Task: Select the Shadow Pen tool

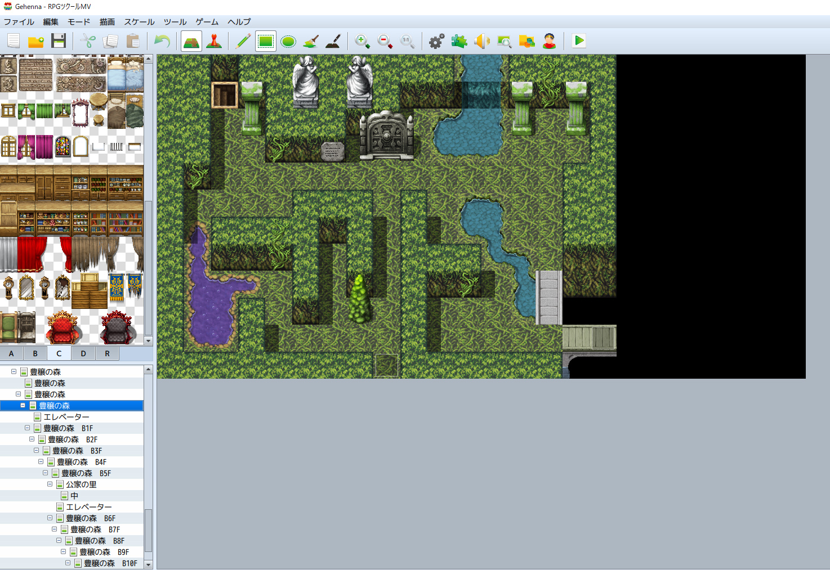Action: point(333,41)
